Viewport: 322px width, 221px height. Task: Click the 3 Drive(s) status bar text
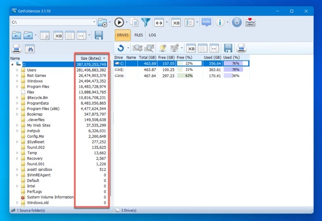pos(129,210)
